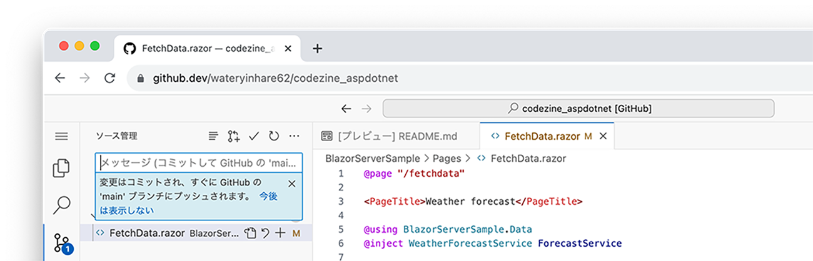Select the Source Control icon with badge

click(63, 244)
